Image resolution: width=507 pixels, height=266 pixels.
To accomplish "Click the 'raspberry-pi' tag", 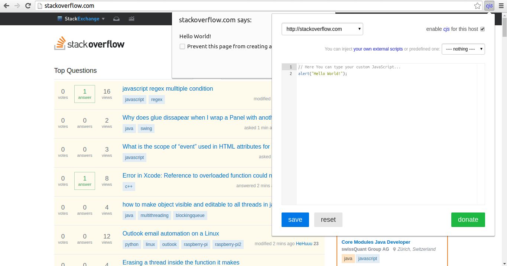I will tap(196, 244).
